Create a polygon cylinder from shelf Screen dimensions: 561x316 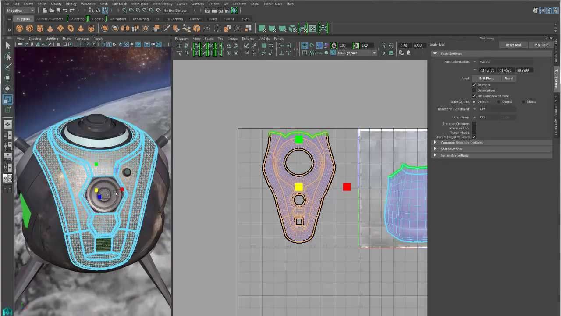click(40, 29)
